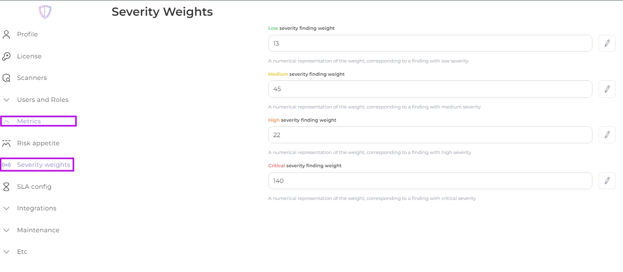
Task: Click the Low severity weight input field
Action: point(430,43)
